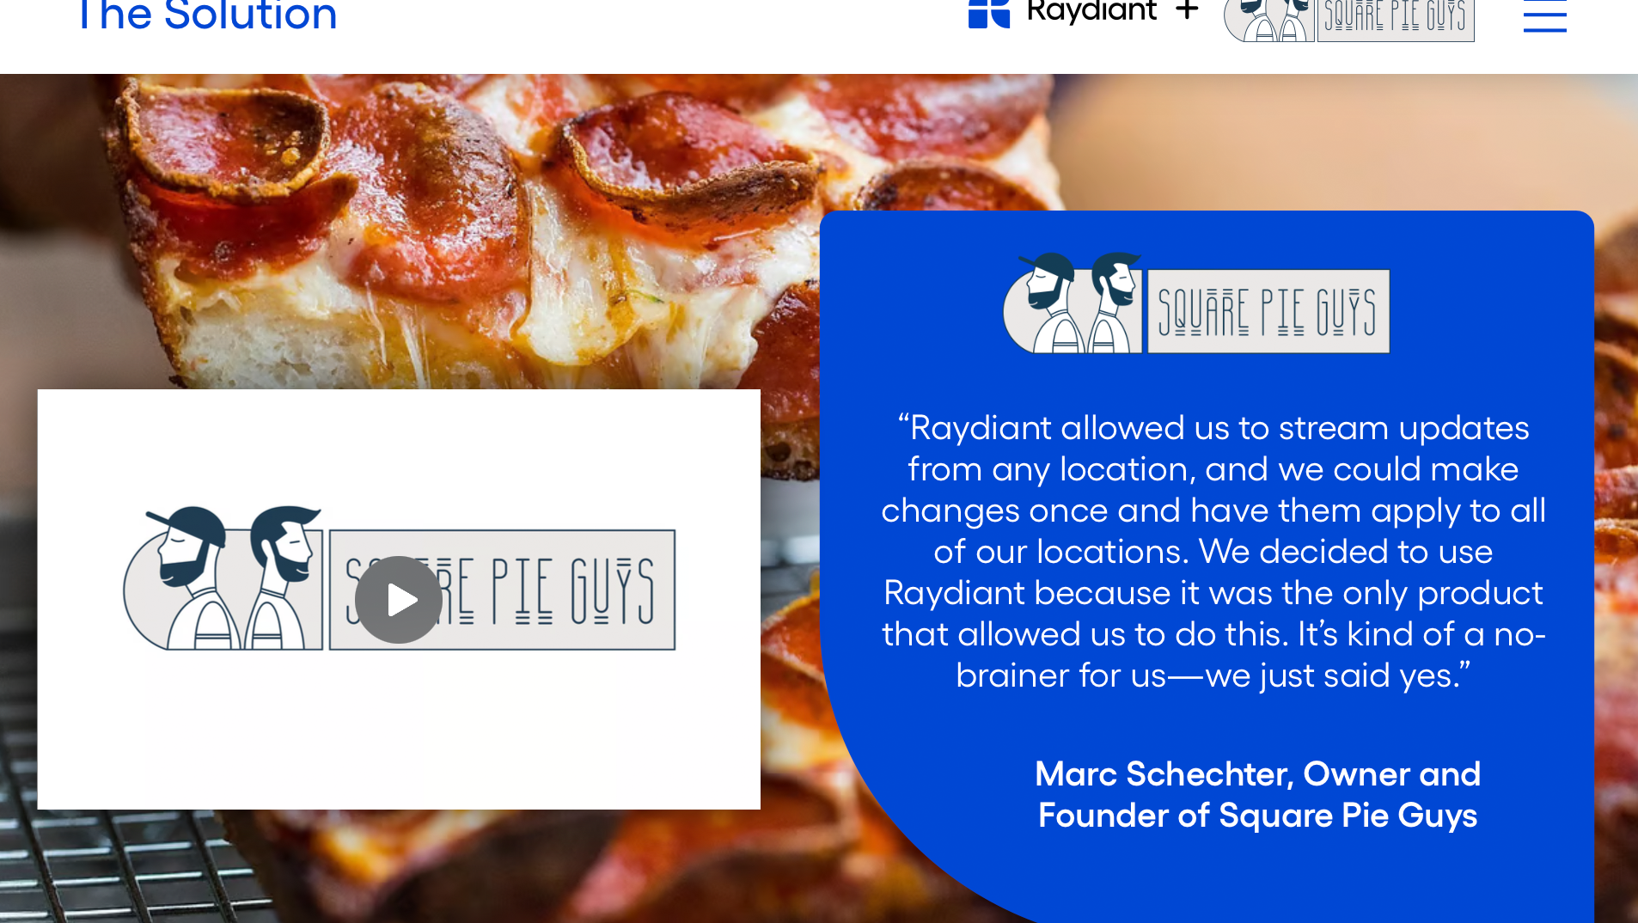Click the Raydiant testimonial quote paragraph

1213,551
